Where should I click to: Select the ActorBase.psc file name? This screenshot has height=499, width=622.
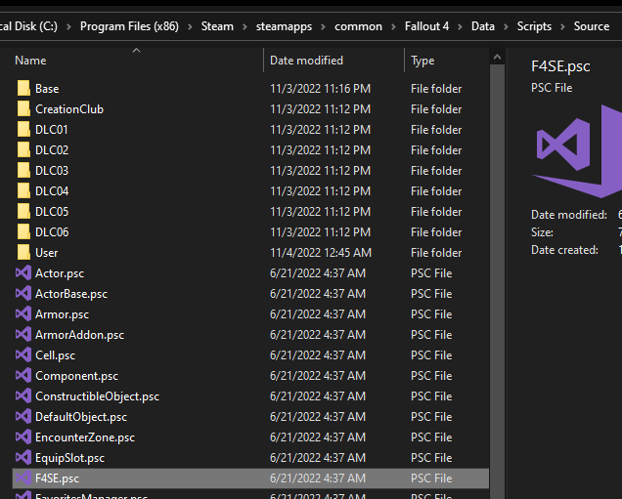71,294
